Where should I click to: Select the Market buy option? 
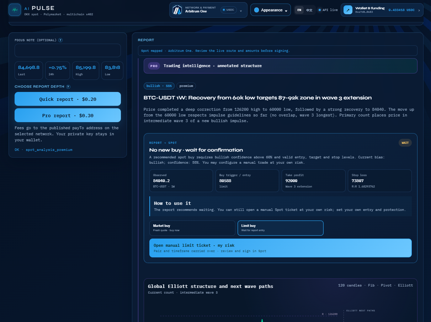tap(192, 228)
